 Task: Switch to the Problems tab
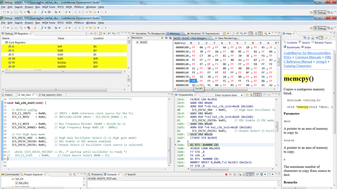(97, 175)
